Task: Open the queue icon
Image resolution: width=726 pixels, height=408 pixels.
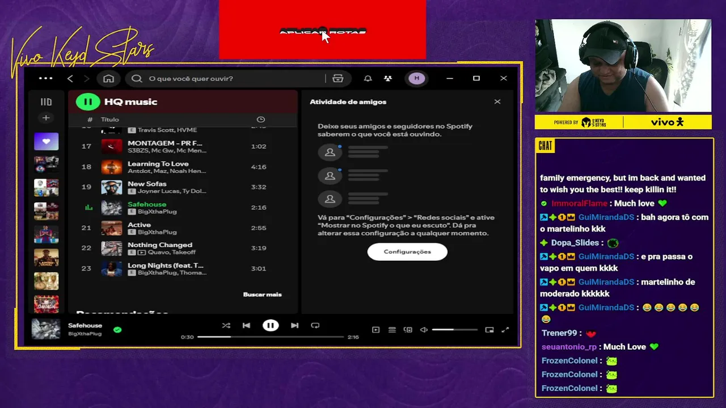Action: 392,330
